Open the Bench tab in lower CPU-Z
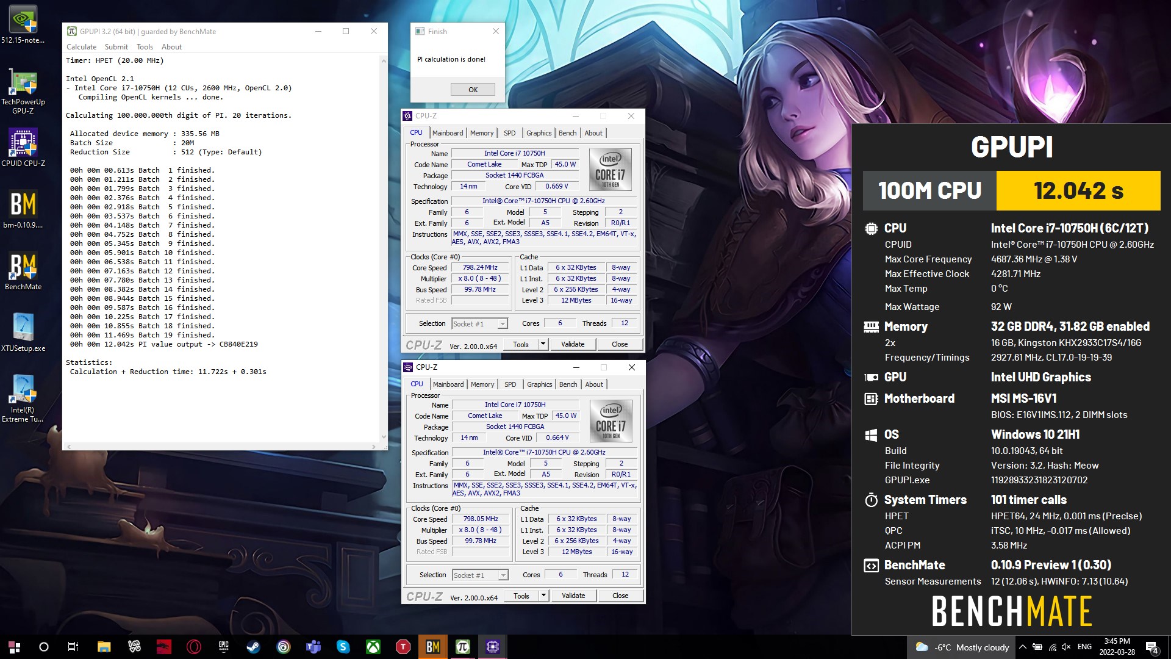The height and width of the screenshot is (659, 1171). (568, 384)
